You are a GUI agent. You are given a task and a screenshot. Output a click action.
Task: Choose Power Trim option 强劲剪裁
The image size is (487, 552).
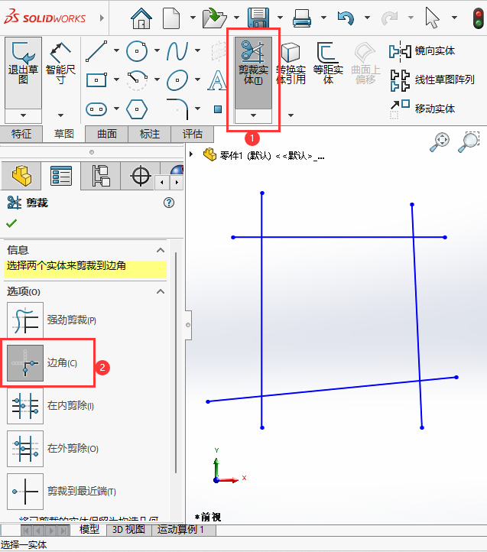(x=25, y=320)
